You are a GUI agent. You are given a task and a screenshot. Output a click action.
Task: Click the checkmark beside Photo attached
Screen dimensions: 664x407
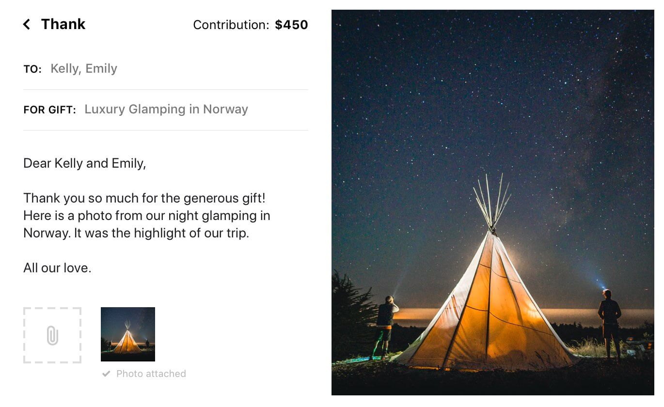click(106, 374)
